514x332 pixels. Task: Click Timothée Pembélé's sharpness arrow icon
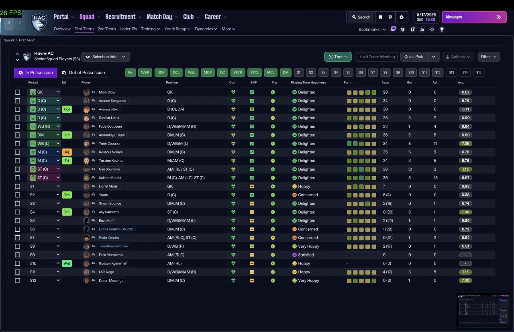click(x=252, y=246)
